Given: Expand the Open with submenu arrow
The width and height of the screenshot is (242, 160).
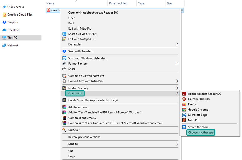Looking at the screenshot, I should [x=177, y=93].
